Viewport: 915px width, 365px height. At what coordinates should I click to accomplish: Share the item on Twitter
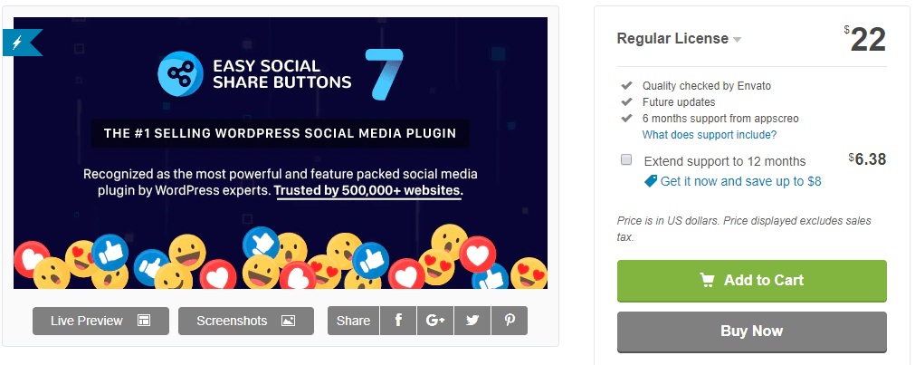pos(472,321)
